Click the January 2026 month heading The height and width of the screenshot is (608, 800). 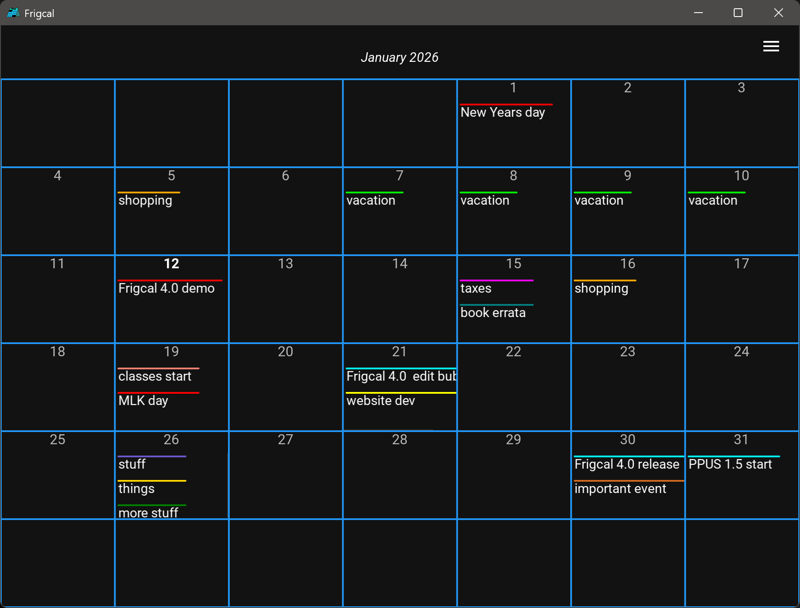[x=399, y=57]
